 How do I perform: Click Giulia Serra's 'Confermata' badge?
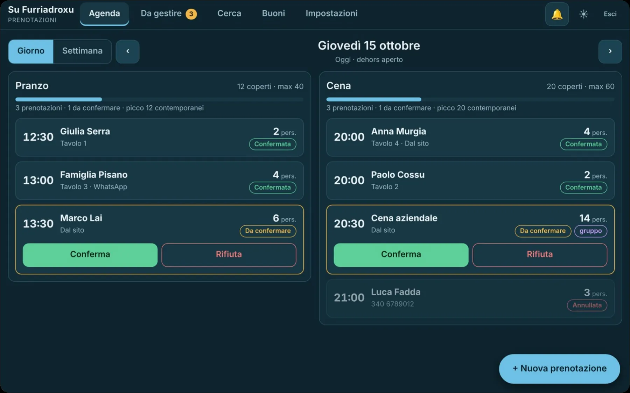coord(272,144)
